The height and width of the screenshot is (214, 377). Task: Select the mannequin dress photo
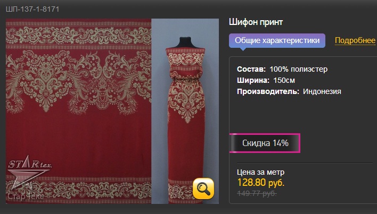[x=185, y=111]
